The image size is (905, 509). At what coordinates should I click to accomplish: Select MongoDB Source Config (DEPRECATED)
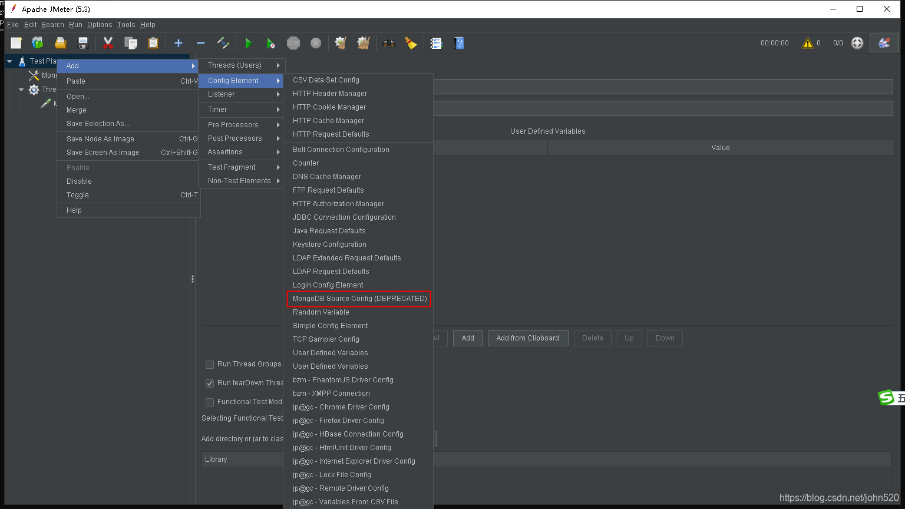tap(359, 299)
